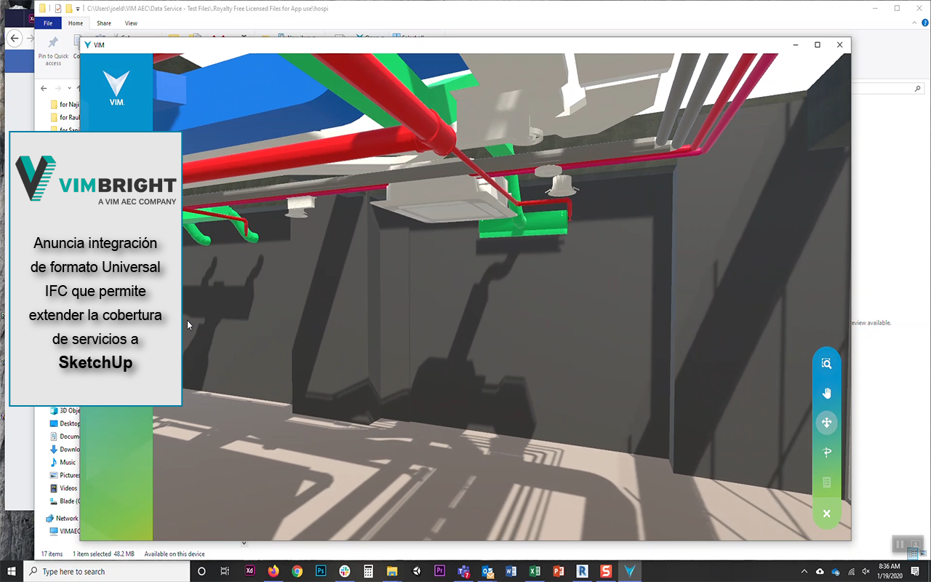This screenshot has width=931, height=582.
Task: Open Excel from the taskbar
Action: coord(535,571)
